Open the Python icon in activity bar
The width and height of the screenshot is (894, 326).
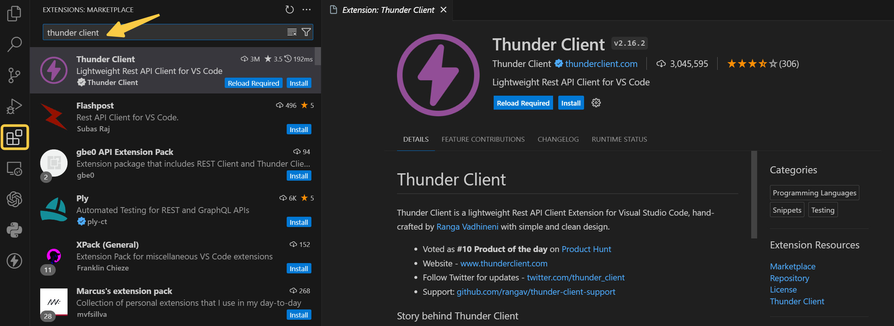point(14,230)
